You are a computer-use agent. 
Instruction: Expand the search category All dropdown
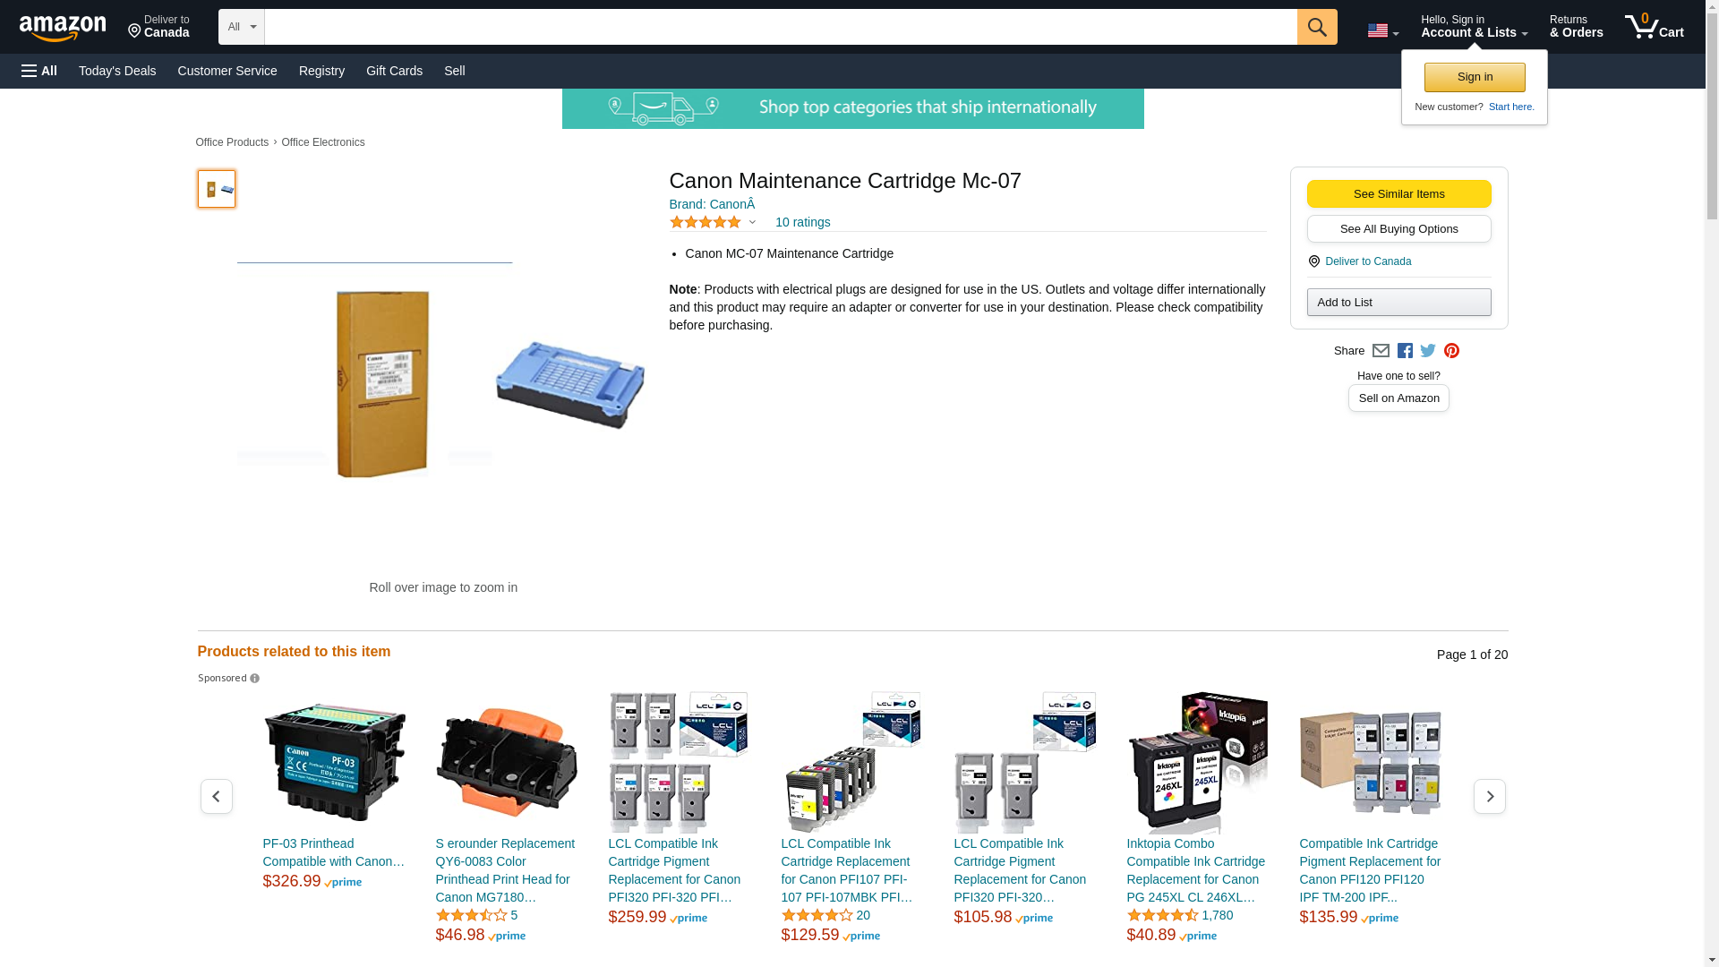242,27
